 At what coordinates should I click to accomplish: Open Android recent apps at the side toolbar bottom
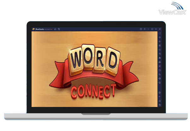pos(160,105)
